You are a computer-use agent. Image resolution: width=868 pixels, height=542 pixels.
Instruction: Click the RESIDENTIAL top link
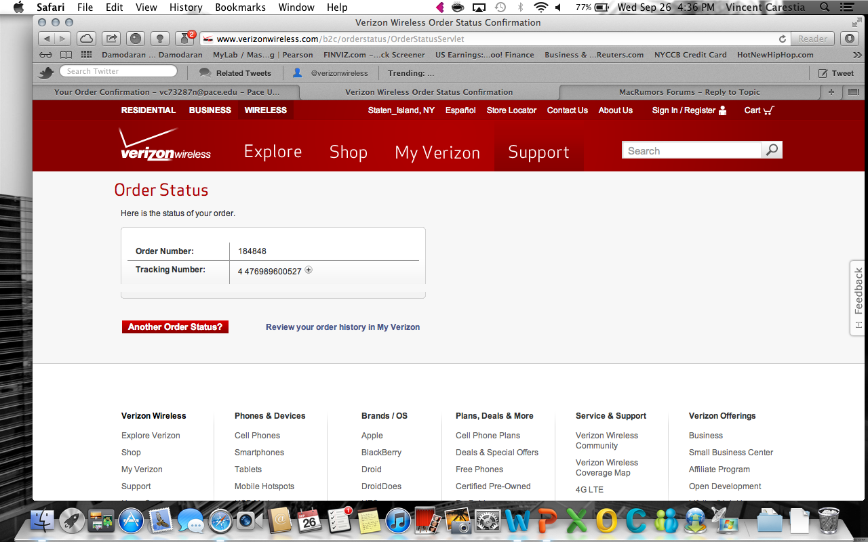[149, 110]
